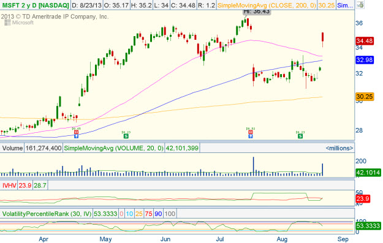The image size is (383, 243).
Task: Click the 2013 TD Ameritrade copyright text
Action: [55, 17]
